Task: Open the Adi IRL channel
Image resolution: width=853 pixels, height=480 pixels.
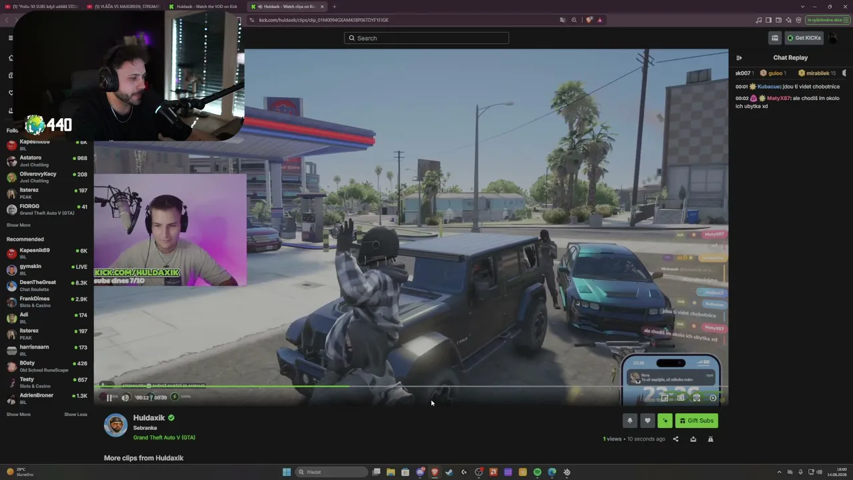Action: (x=47, y=318)
